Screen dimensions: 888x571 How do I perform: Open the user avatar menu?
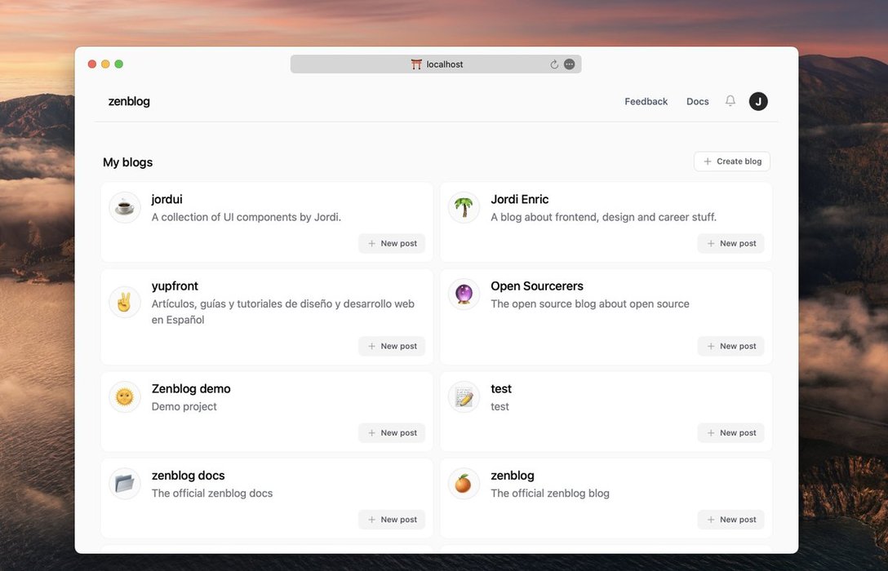point(758,101)
